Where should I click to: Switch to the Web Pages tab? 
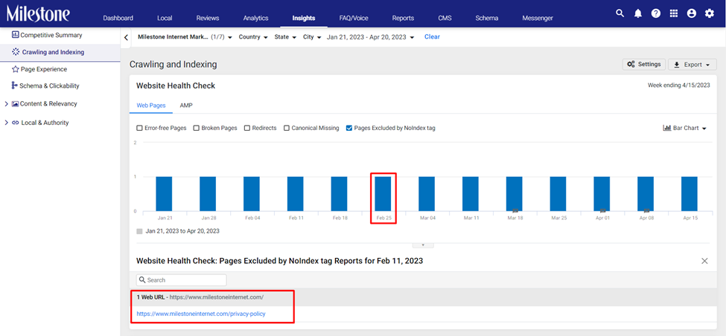[x=151, y=106]
